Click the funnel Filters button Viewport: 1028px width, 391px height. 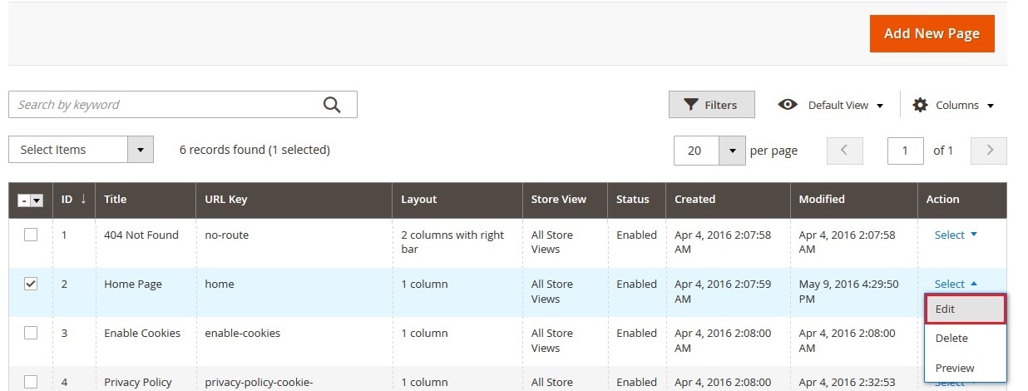[711, 105]
